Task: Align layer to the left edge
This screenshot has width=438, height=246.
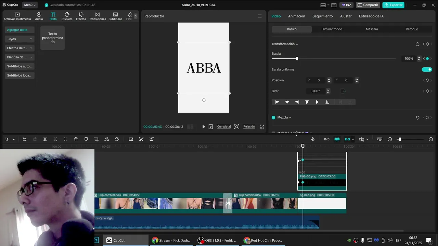Action: [x=277, y=102]
